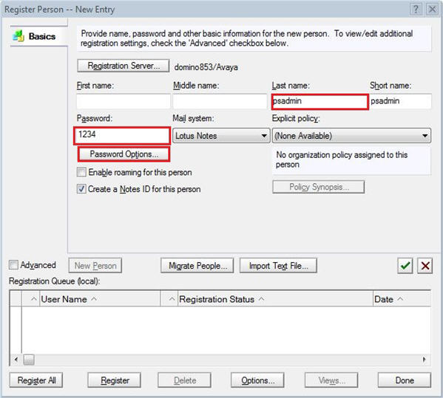Open the Options button at bottom
This screenshot has height=398, width=443.
(x=257, y=380)
